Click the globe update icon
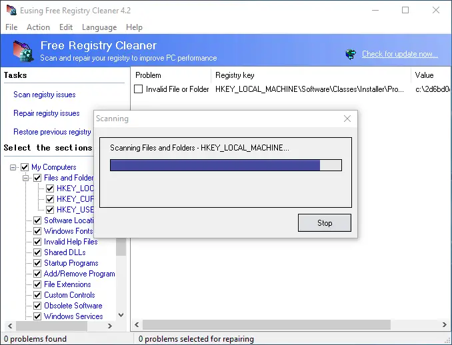The image size is (452, 345). pyautogui.click(x=351, y=54)
